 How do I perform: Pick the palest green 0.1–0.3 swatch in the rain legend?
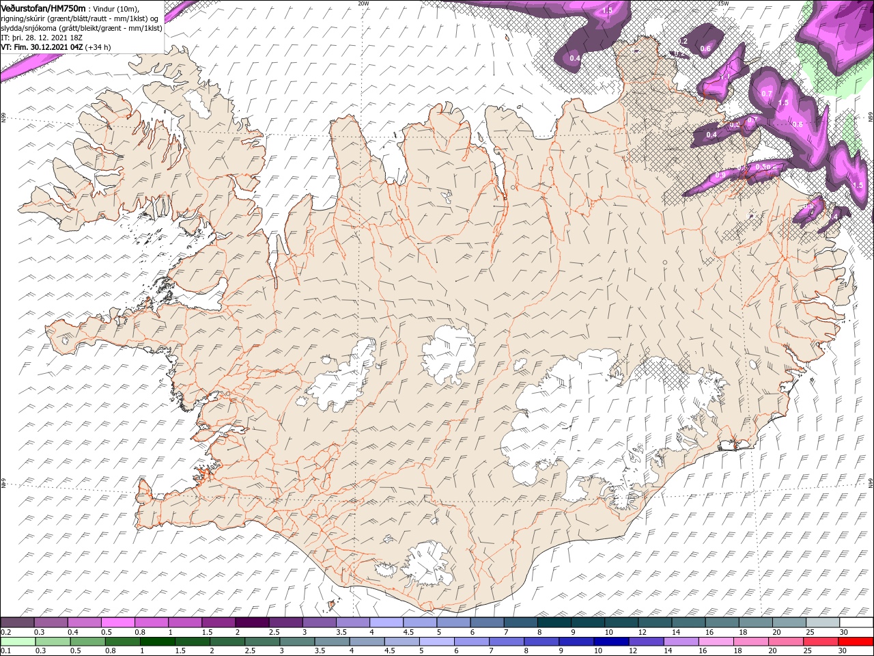18,642
